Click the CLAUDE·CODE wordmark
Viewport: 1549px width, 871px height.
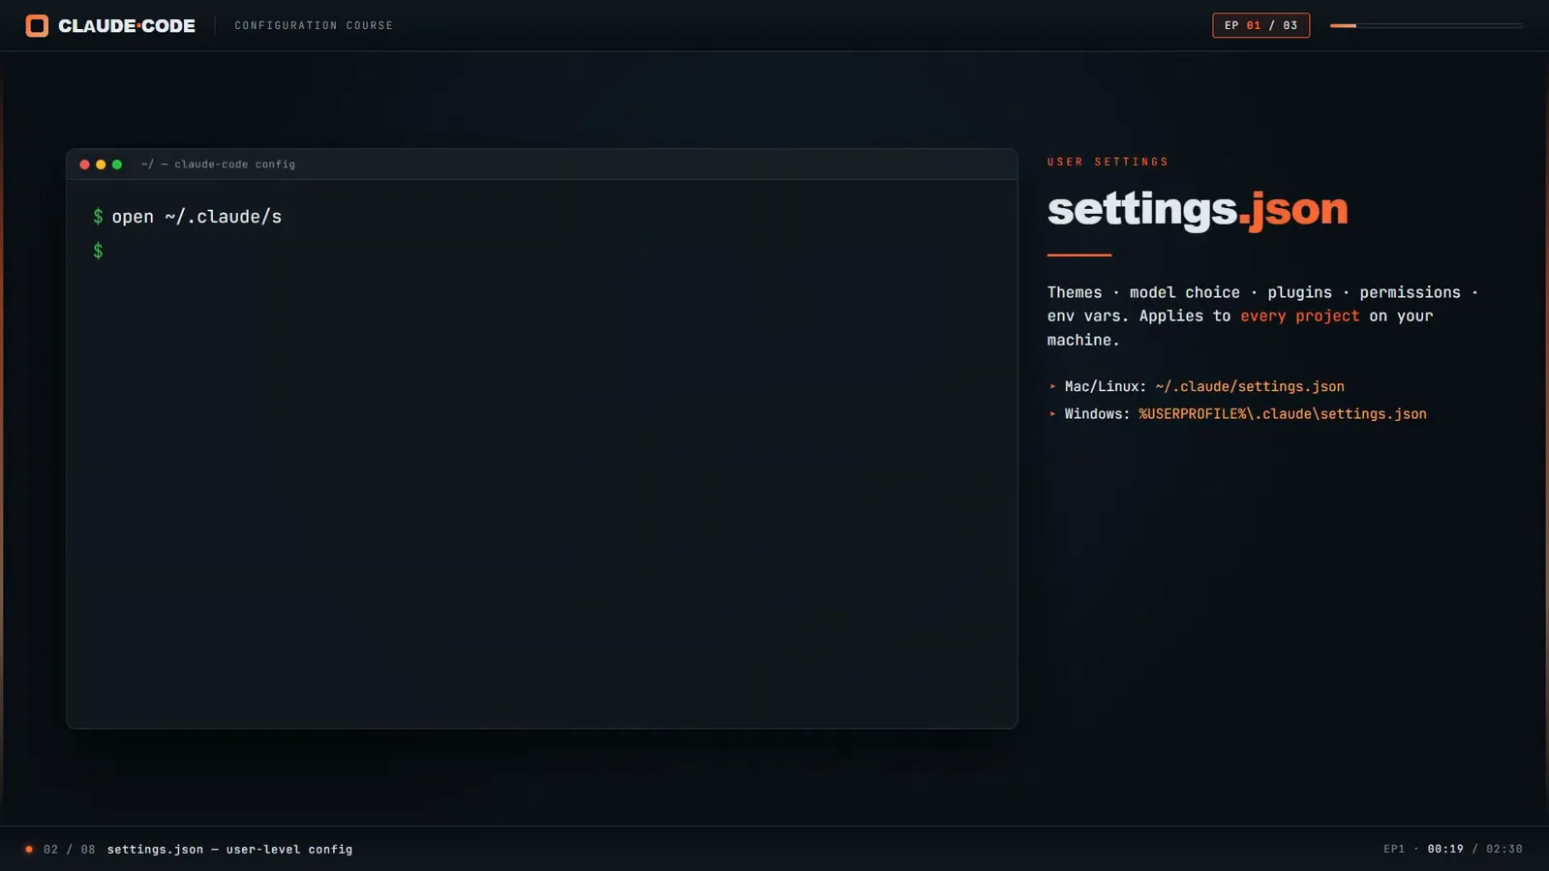[127, 26]
